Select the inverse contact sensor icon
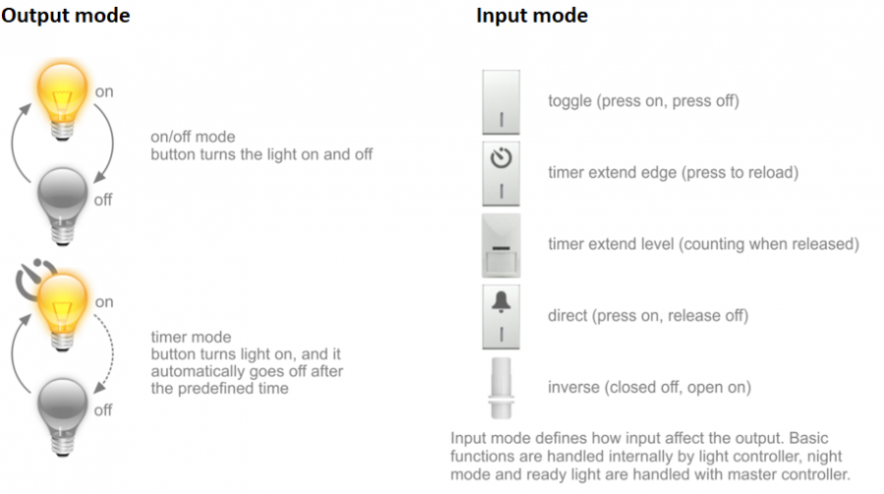 (x=503, y=386)
